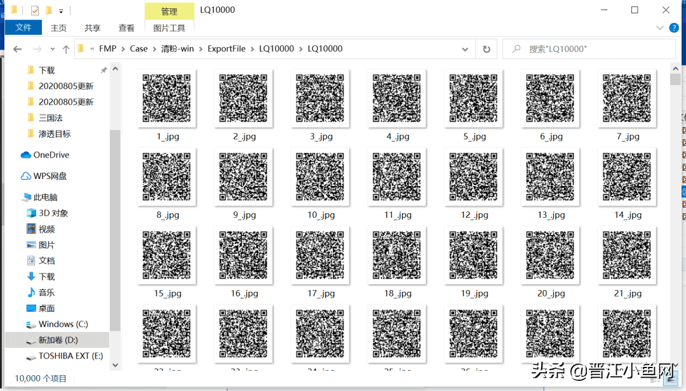Select the 14_jpg QR code thumbnail

[x=628, y=176]
